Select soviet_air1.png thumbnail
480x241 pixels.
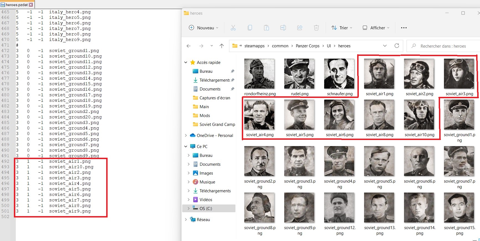tap(379, 74)
